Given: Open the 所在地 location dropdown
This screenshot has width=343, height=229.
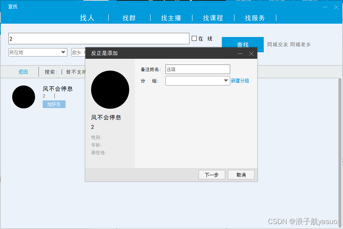Looking at the screenshot, I should tap(37, 52).
